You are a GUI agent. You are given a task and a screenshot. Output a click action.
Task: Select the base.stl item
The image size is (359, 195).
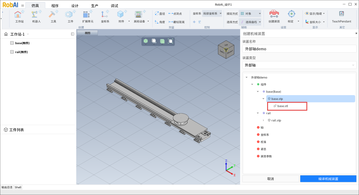point(283,106)
